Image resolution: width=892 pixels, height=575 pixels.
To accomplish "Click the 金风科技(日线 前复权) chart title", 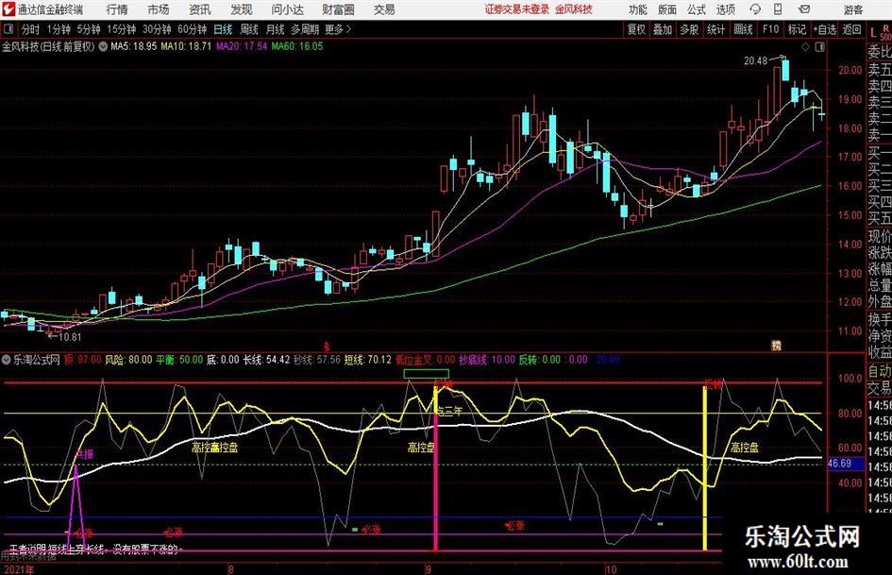I will tap(49, 46).
